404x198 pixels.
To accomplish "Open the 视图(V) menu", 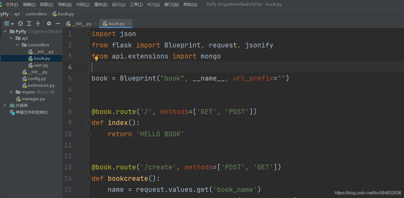I will coord(46,5).
